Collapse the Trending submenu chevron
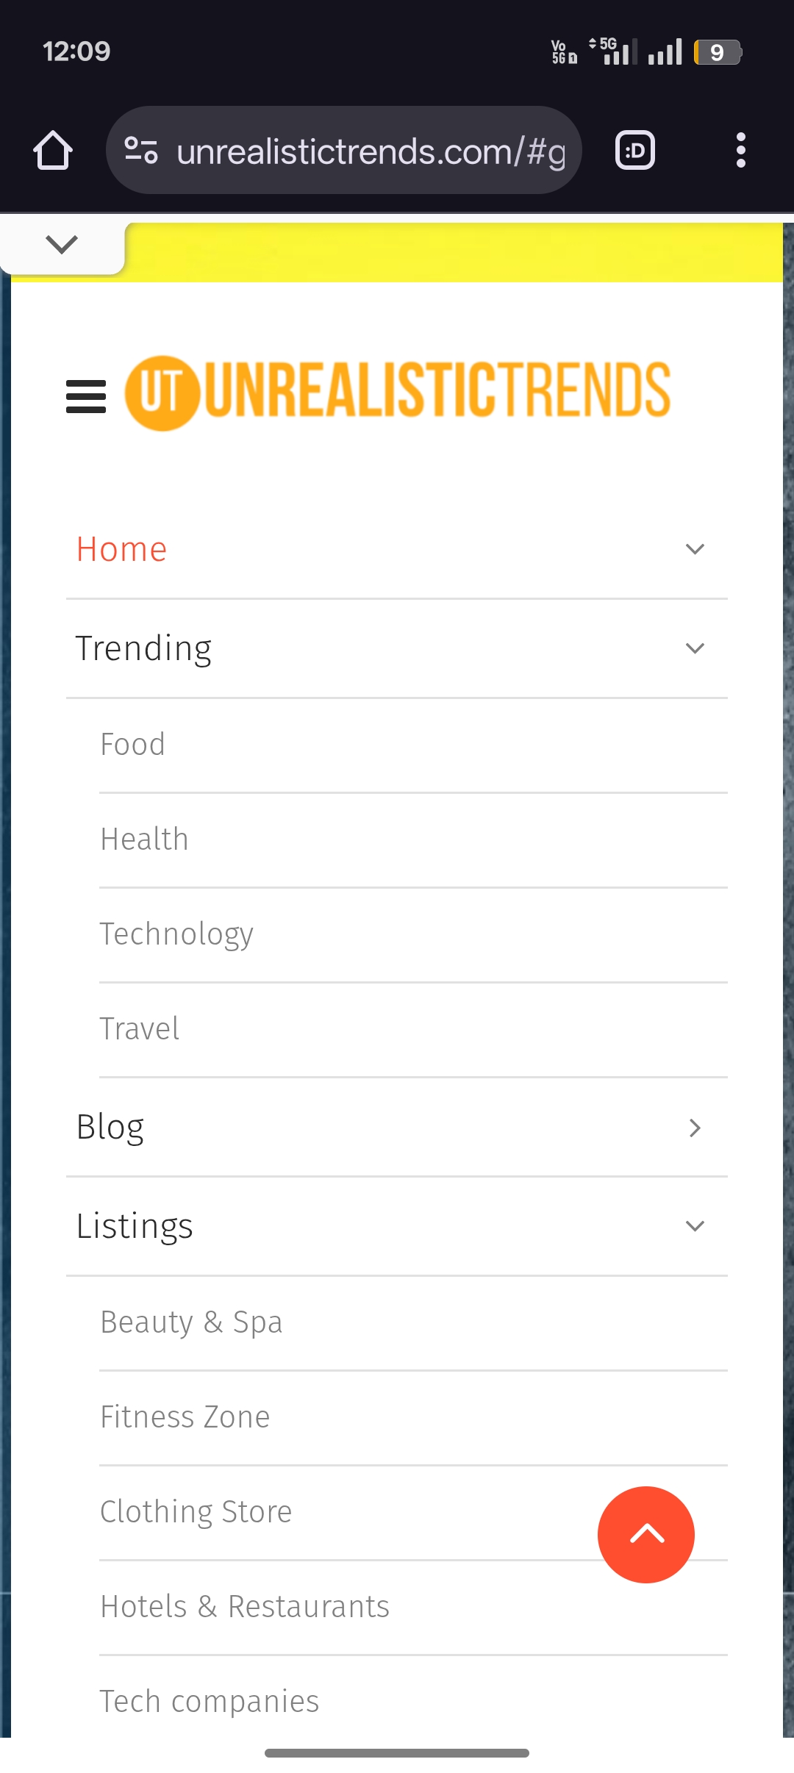794x1773 pixels. tap(695, 648)
